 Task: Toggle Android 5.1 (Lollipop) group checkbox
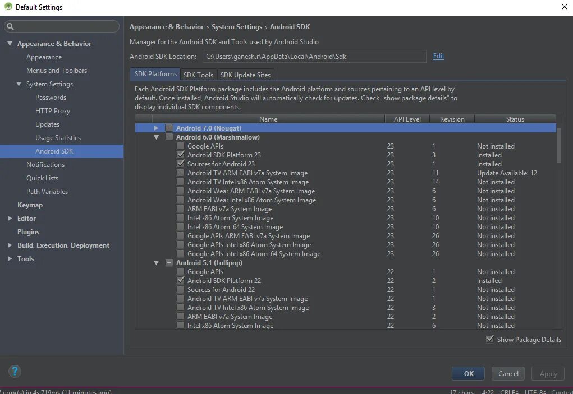point(169,262)
